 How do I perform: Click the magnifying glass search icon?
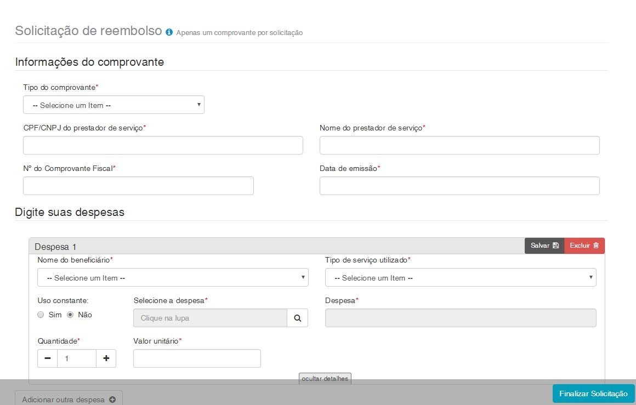pyautogui.click(x=297, y=318)
